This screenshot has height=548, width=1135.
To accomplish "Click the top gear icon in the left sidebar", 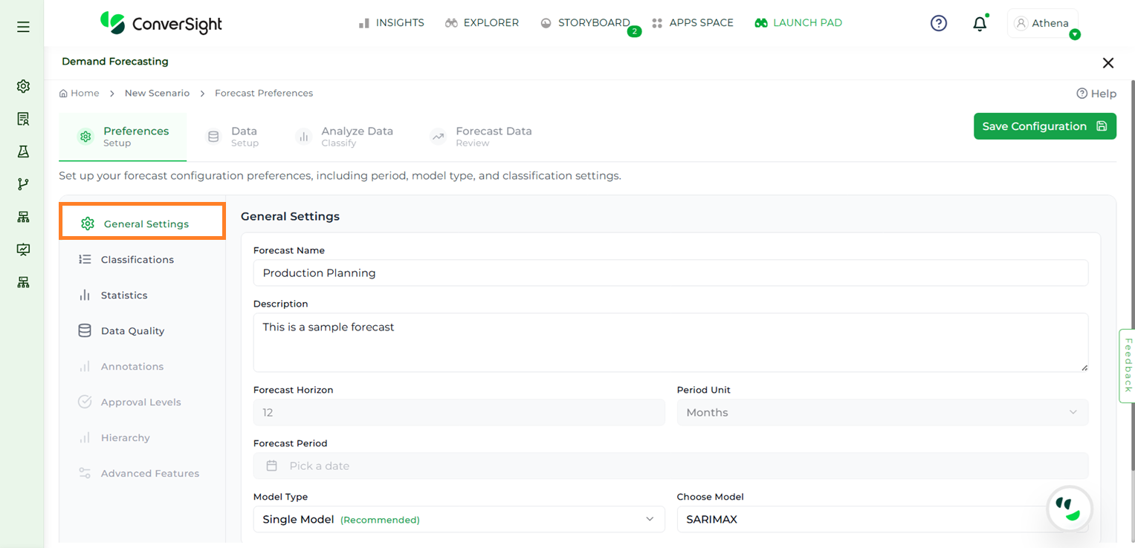I will (23, 86).
